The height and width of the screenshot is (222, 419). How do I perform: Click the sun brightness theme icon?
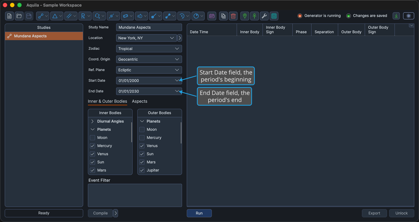[409, 16]
